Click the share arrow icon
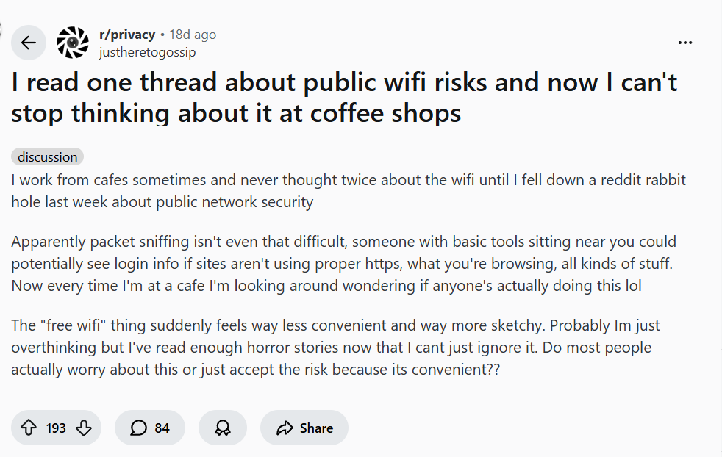This screenshot has width=722, height=457. pyautogui.click(x=285, y=428)
